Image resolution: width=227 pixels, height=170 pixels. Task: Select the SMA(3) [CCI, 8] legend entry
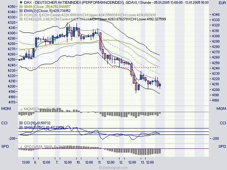44,128
